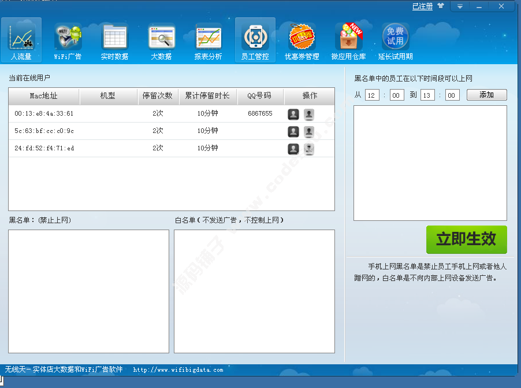
Task: Click the 黑名单 blacklist box below 禁止上网
Action: click(x=89, y=291)
